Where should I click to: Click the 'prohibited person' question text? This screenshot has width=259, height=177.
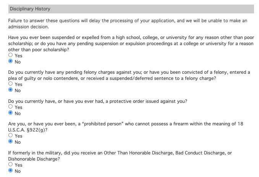[x=125, y=127]
